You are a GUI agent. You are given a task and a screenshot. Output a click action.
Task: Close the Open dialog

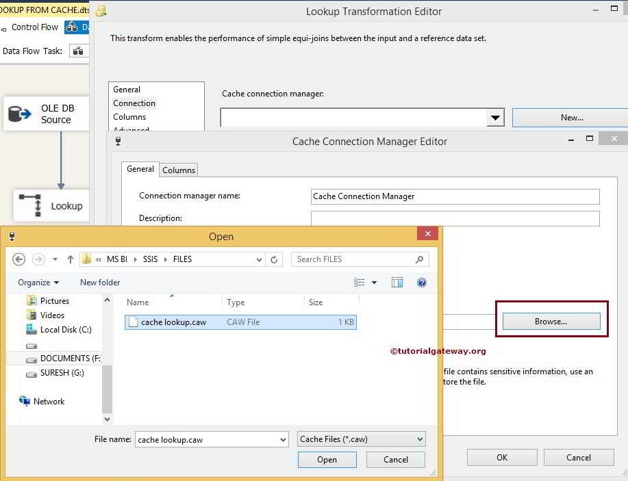point(427,233)
